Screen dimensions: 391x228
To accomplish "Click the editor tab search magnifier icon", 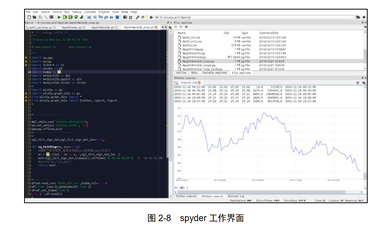I will coord(170,27).
